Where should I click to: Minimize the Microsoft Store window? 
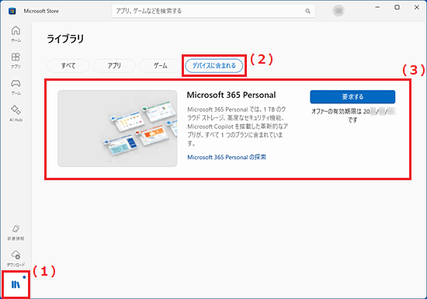pyautogui.click(x=377, y=7)
